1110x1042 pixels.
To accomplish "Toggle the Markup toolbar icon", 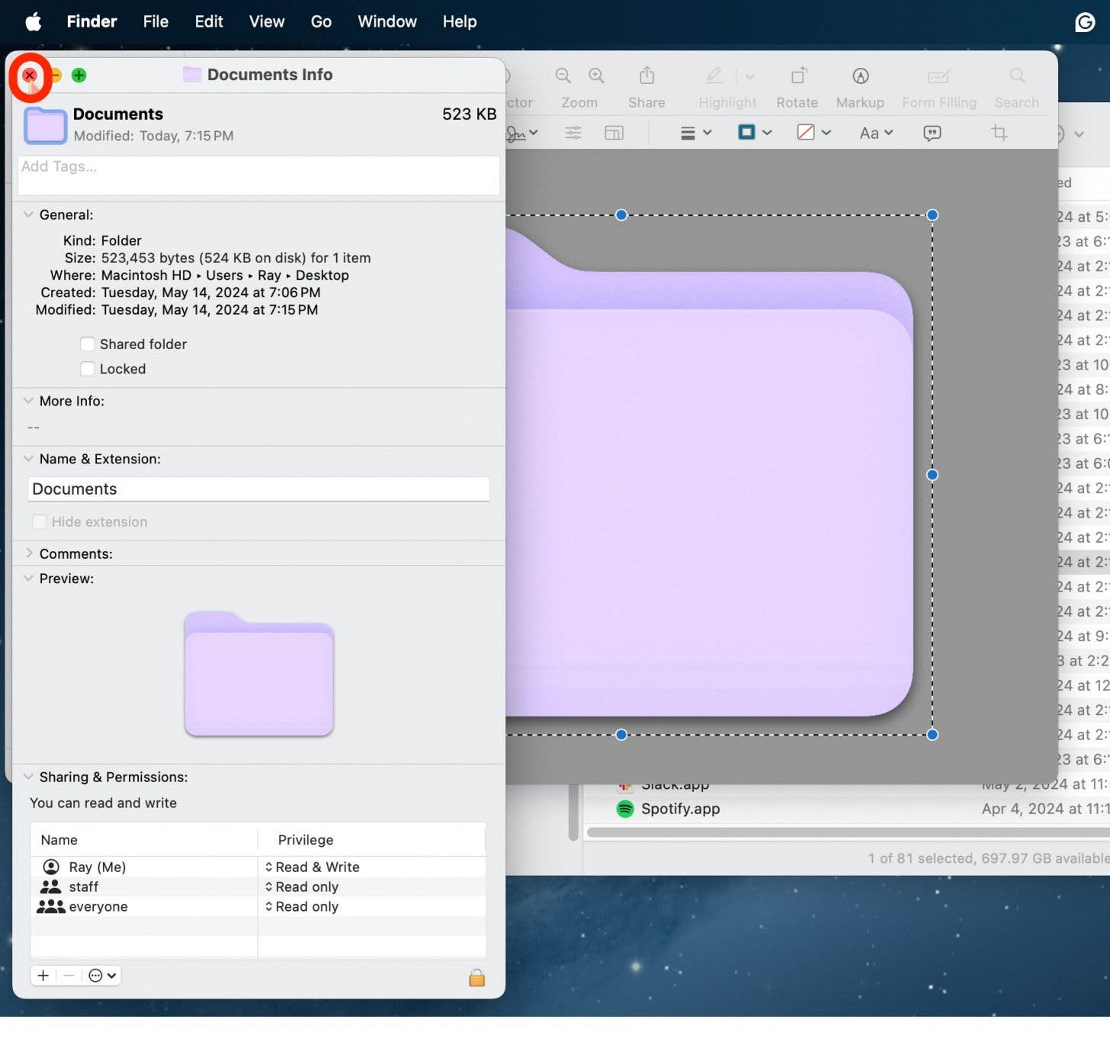I will pyautogui.click(x=860, y=75).
